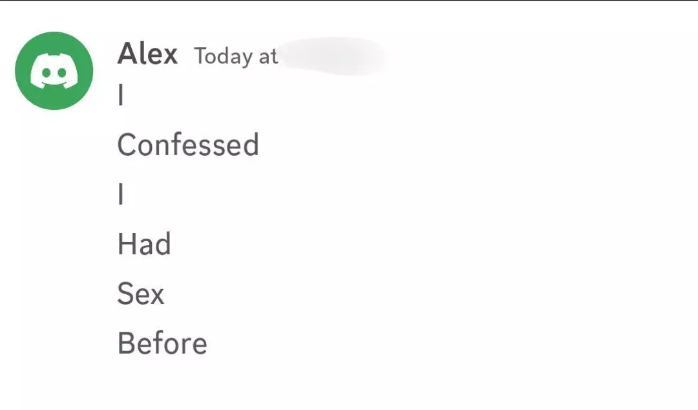Click the Discord mascot's right eye

[x=61, y=72]
